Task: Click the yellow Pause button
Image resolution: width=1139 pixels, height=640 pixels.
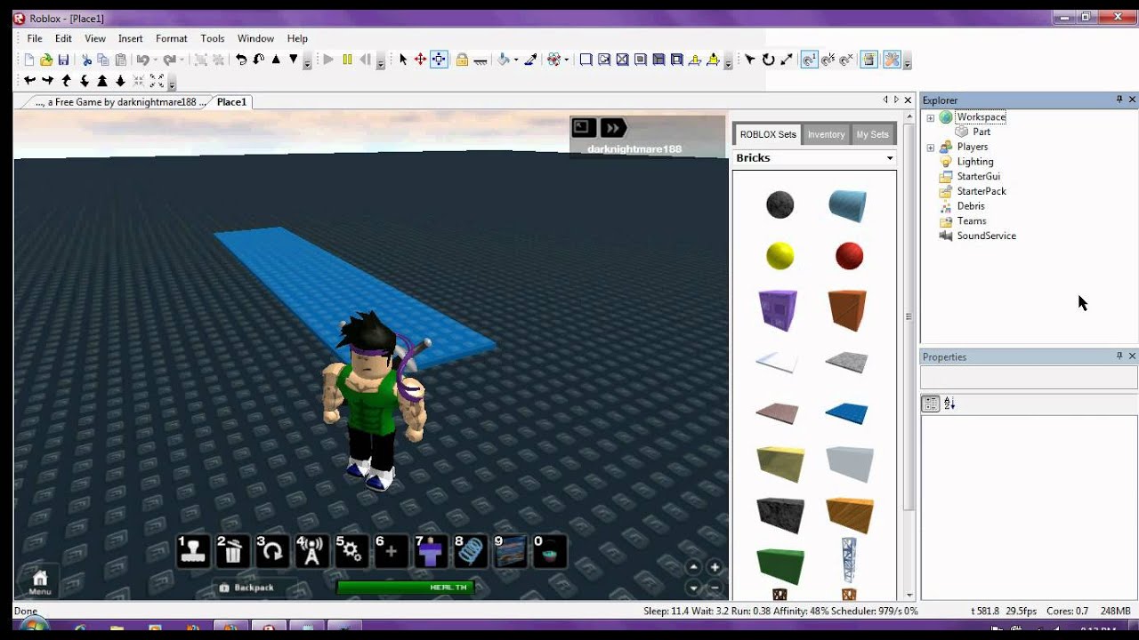Action: pyautogui.click(x=347, y=60)
